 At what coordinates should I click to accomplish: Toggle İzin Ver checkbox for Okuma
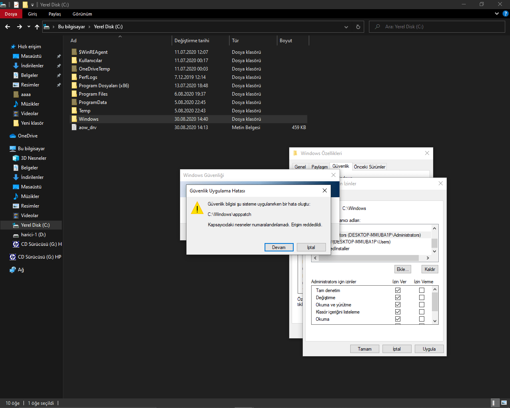point(398,319)
